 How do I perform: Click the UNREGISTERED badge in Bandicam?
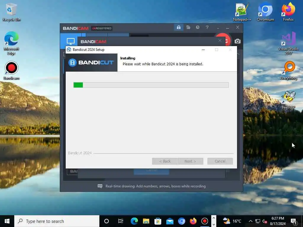102,28
